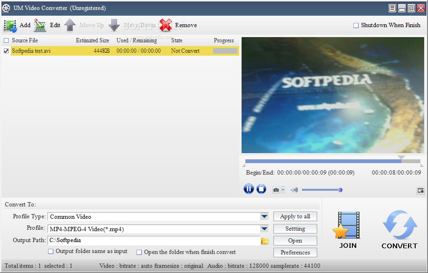Image resolution: width=428 pixels, height=273 pixels.
Task: Enable Shutdown When Finish checkbox
Action: (356, 25)
